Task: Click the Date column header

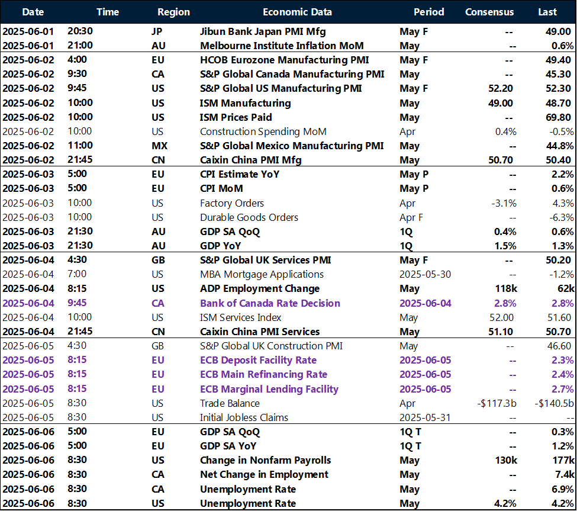Action: click(32, 12)
